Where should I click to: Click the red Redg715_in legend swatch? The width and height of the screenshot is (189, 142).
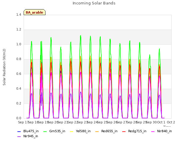point(124,131)
